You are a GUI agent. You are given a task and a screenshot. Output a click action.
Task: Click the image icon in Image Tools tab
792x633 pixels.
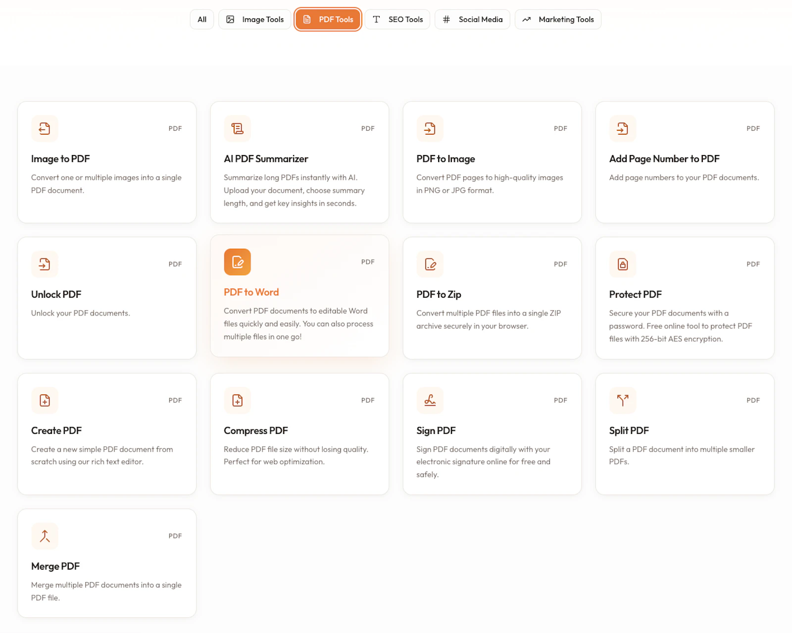(230, 19)
